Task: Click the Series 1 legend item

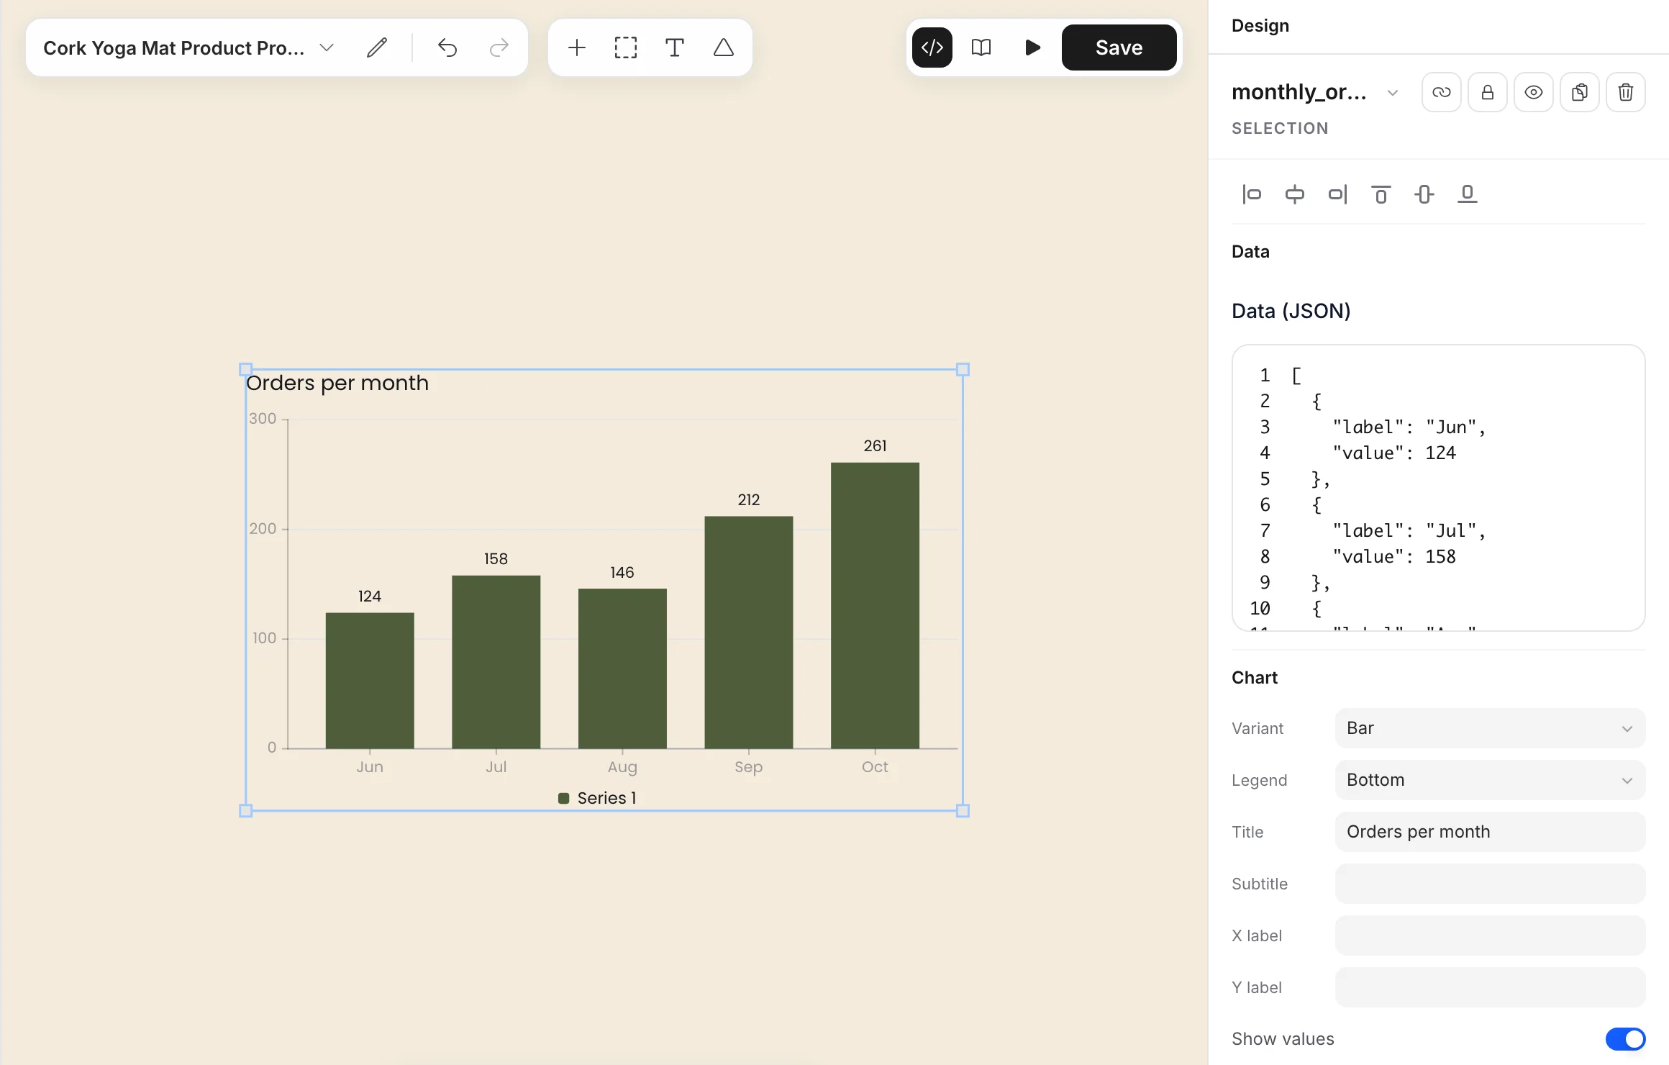Action: [598, 798]
